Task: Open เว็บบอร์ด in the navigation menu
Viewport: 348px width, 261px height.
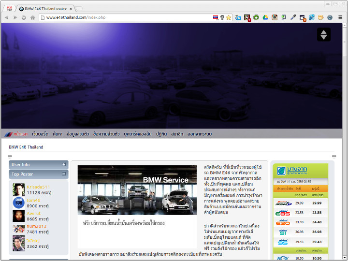Action: tap(40, 134)
